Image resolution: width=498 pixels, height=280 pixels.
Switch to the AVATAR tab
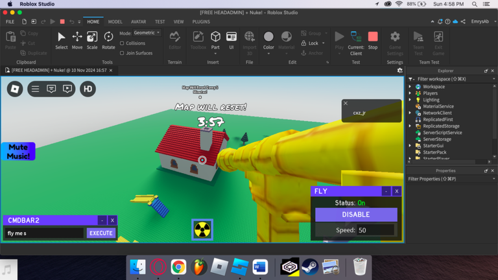139,21
